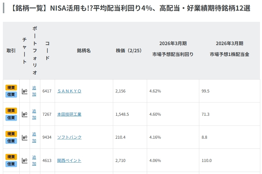Open the candlestick chart icon for 関西ペイント
The width and height of the screenshot is (262, 174).
24,159
